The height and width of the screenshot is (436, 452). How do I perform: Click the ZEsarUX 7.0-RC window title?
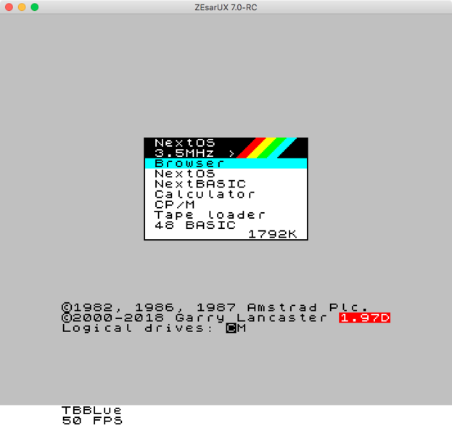coord(226,7)
